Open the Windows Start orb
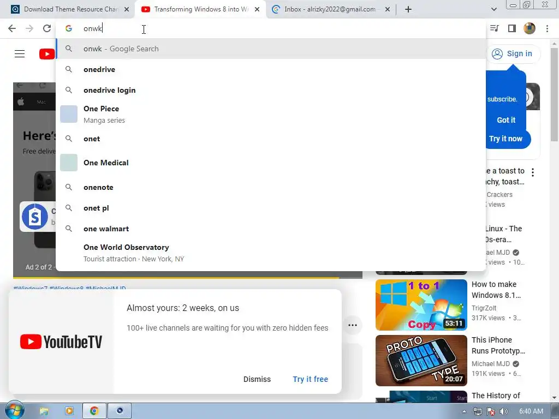Viewport: 559px width, 419px height. pos(14,411)
